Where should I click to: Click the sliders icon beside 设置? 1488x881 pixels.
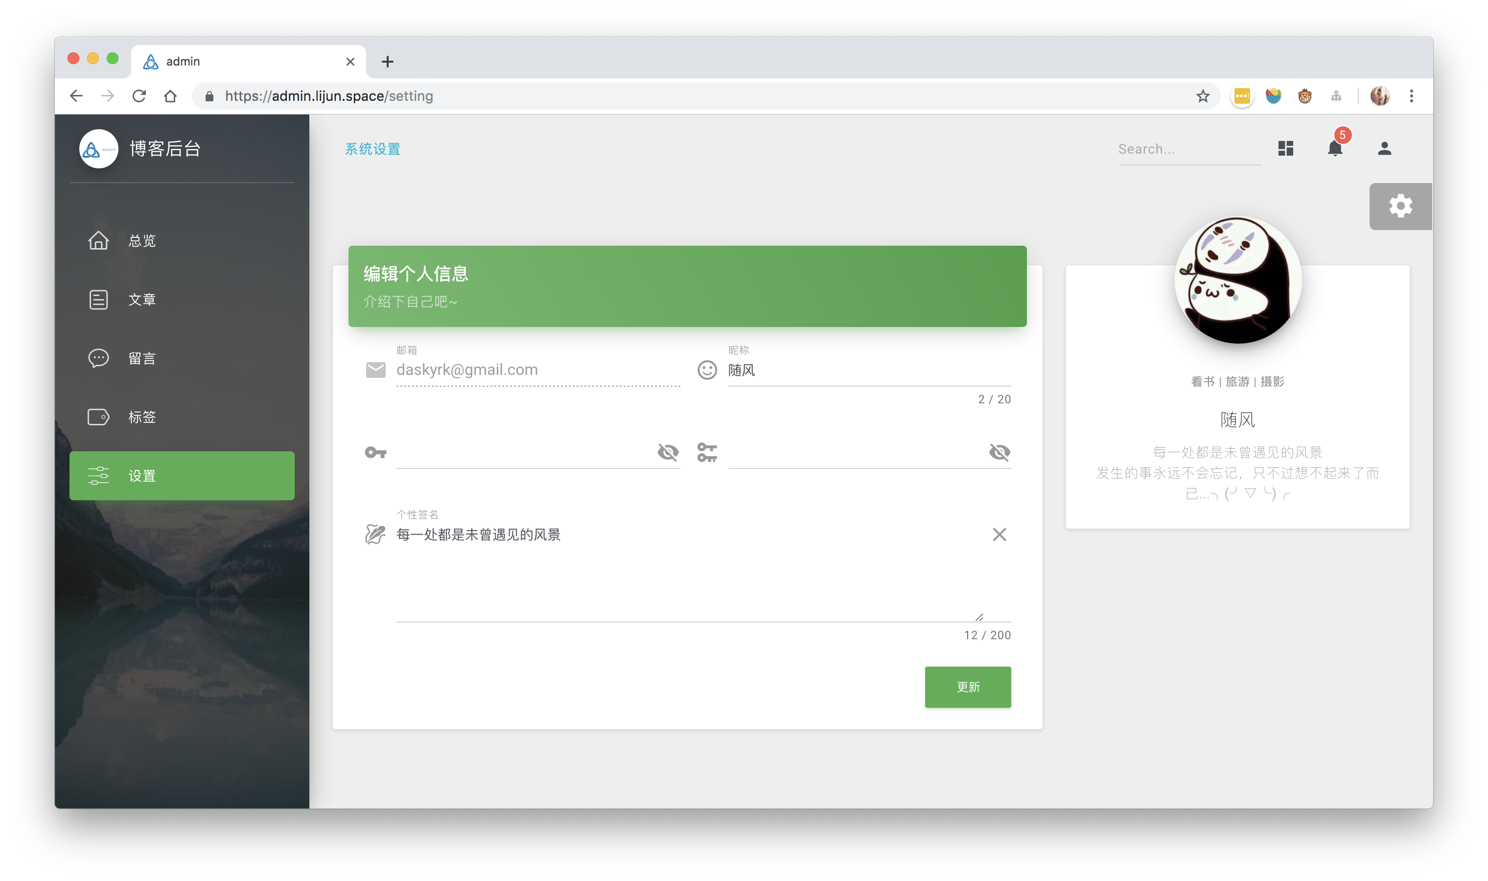click(98, 476)
